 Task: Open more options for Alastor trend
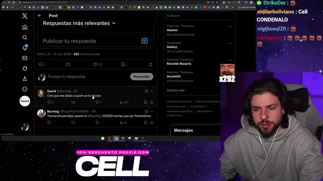230,26
